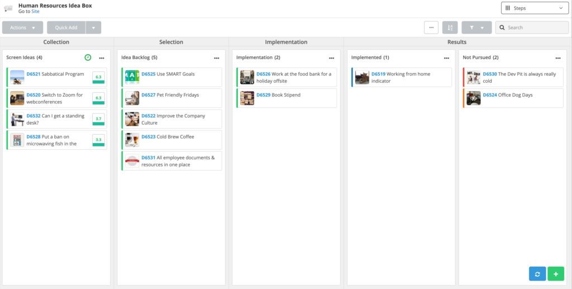This screenshot has height=289, width=572.
Task: Click the green clock icon in Screen Ideas
Action: (x=88, y=58)
